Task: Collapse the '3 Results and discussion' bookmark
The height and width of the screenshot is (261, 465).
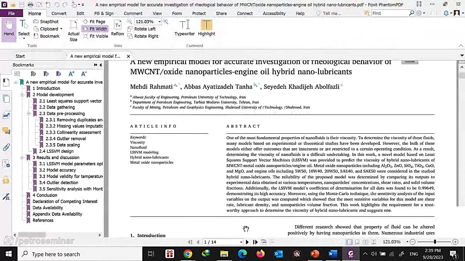Action: (22, 158)
